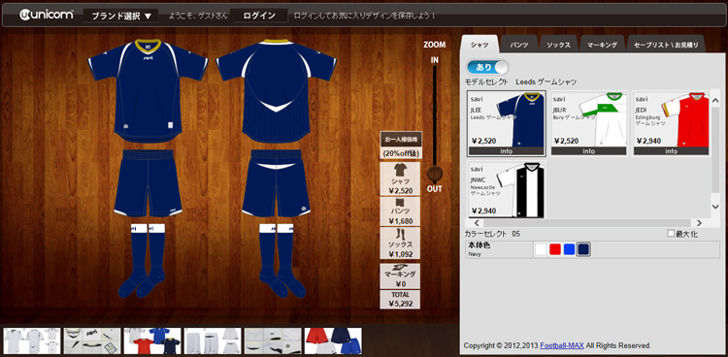The width and height of the screenshot is (728, 357).
Task: Switch to the マーキング tab
Action: [602, 45]
